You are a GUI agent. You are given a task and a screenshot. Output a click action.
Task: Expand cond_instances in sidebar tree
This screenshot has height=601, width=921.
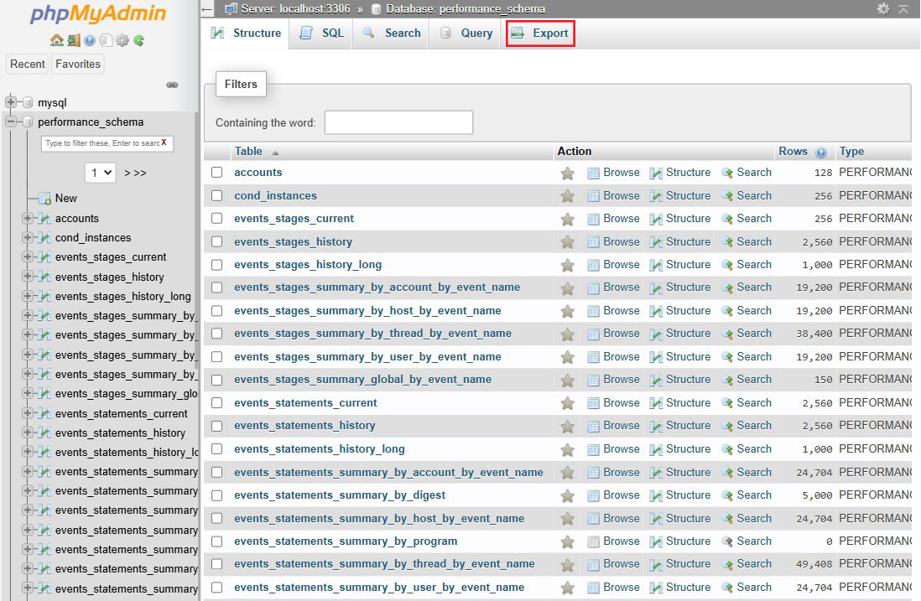tap(27, 238)
